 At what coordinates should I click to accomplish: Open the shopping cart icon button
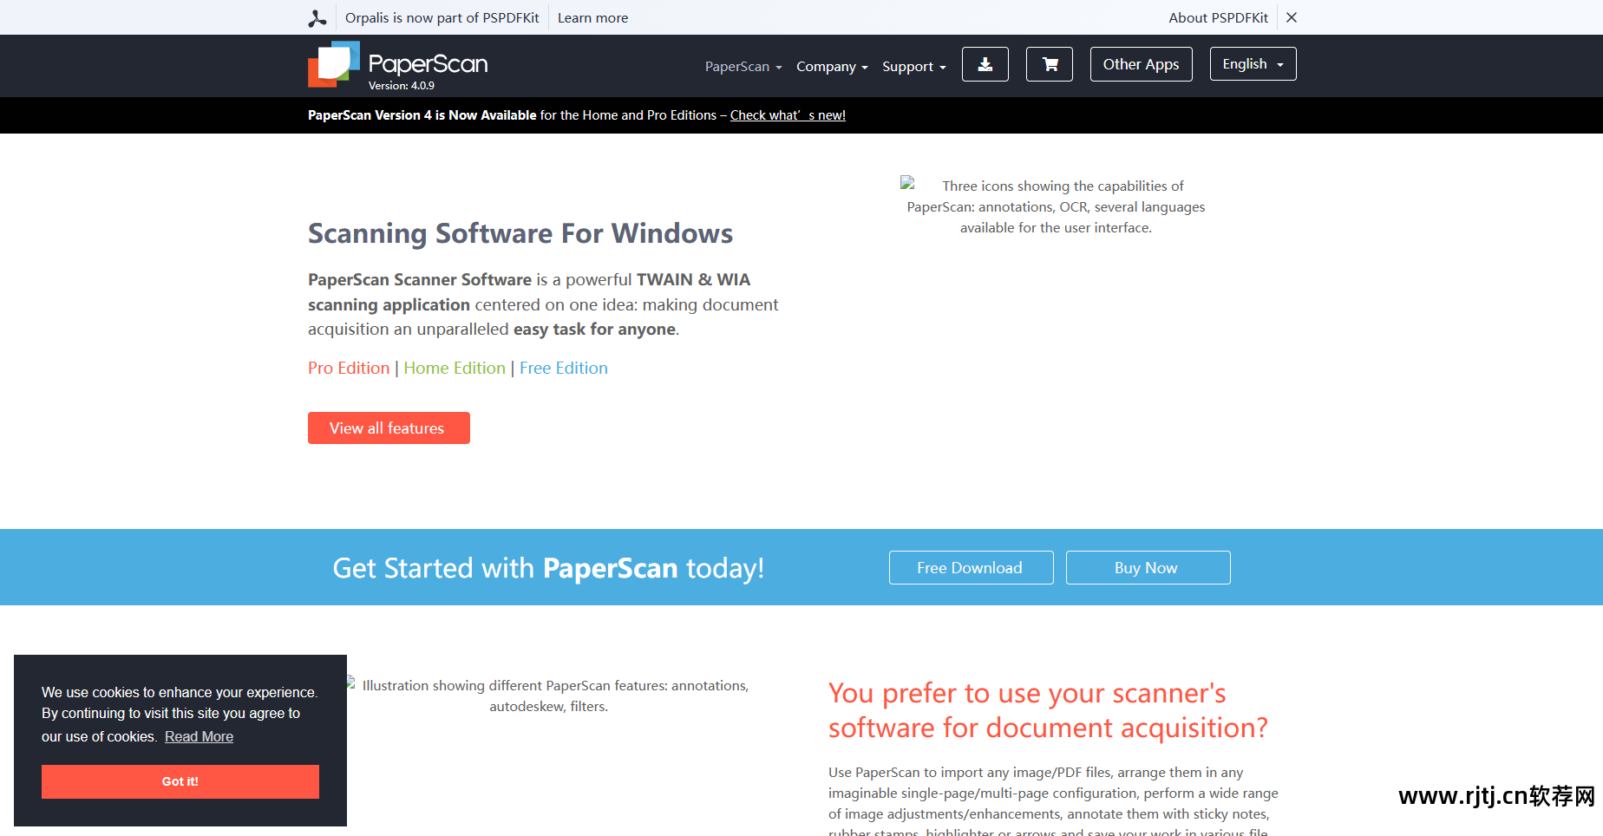tap(1050, 64)
